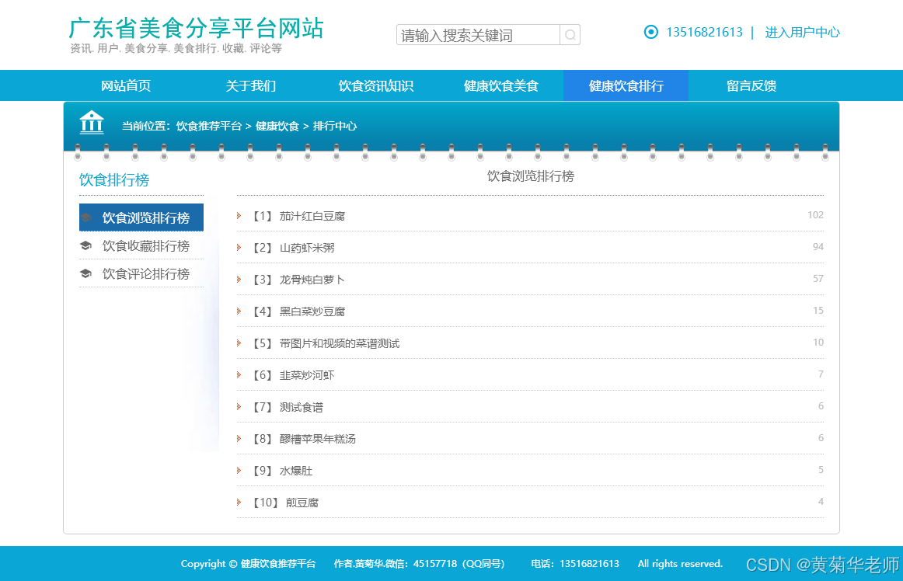Click the footer phone 电话: 13516821613
This screenshot has width=903, height=581.
(x=575, y=564)
